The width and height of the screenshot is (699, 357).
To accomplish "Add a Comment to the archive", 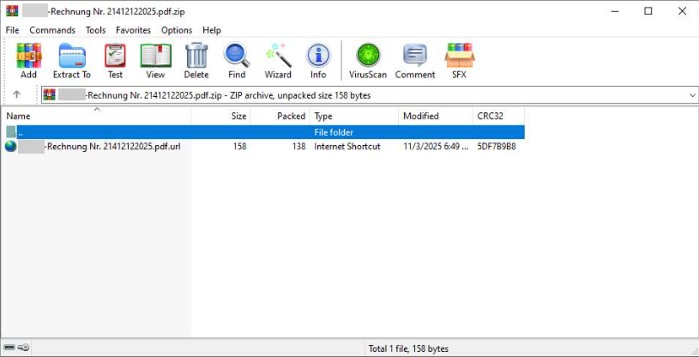I will pos(415,60).
